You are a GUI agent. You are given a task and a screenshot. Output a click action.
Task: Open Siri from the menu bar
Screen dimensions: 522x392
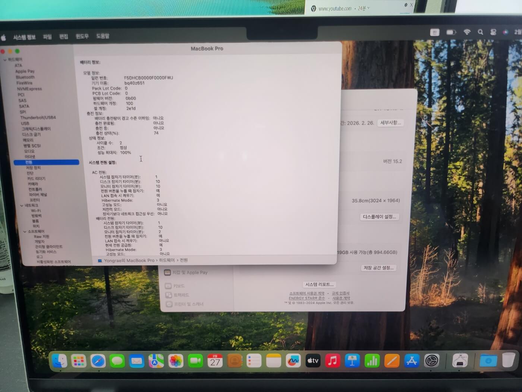click(505, 32)
